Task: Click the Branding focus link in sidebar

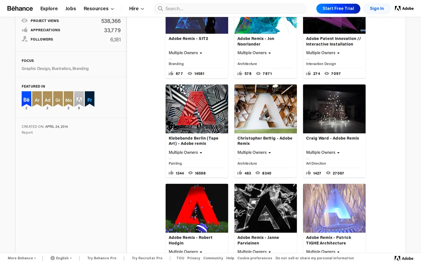Action: [81, 68]
